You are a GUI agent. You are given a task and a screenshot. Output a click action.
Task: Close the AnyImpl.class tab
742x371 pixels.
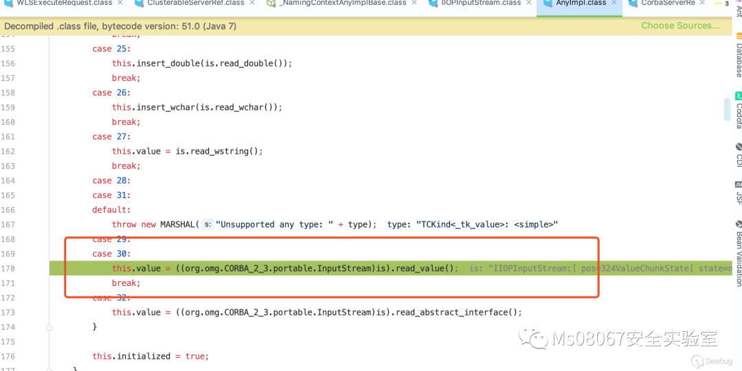tap(615, 3)
